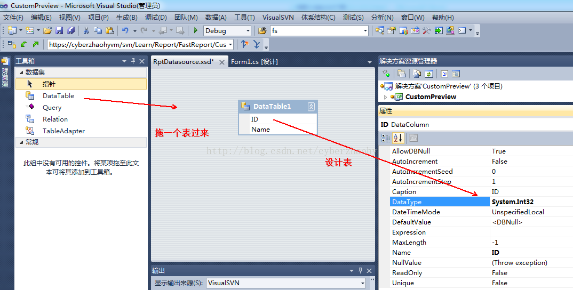Click the Refresh icon in Solution Explorer
The width and height of the screenshot is (573, 290).
(x=429, y=74)
